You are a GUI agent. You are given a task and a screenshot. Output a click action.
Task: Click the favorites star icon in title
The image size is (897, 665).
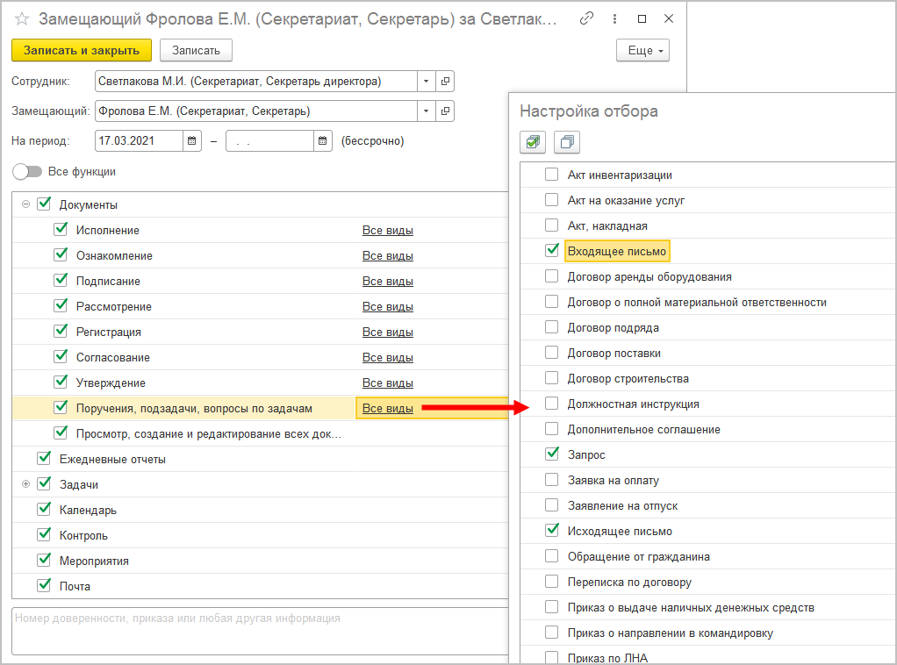(23, 19)
